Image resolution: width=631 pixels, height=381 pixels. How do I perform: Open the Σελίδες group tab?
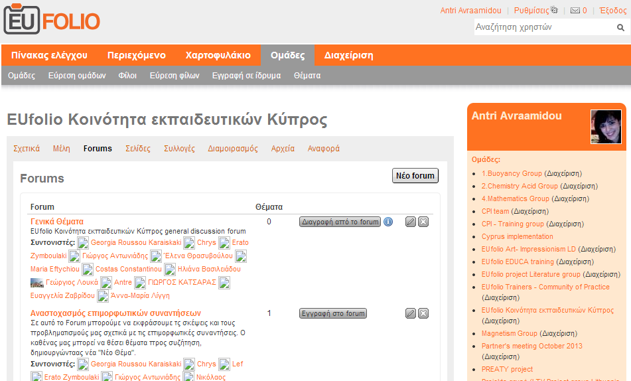(x=138, y=149)
